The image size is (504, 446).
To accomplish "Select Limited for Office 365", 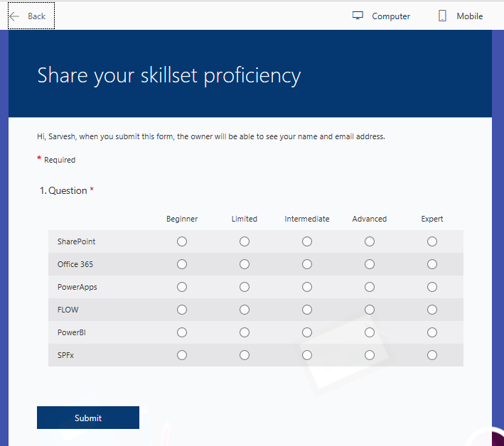I will tap(245, 264).
